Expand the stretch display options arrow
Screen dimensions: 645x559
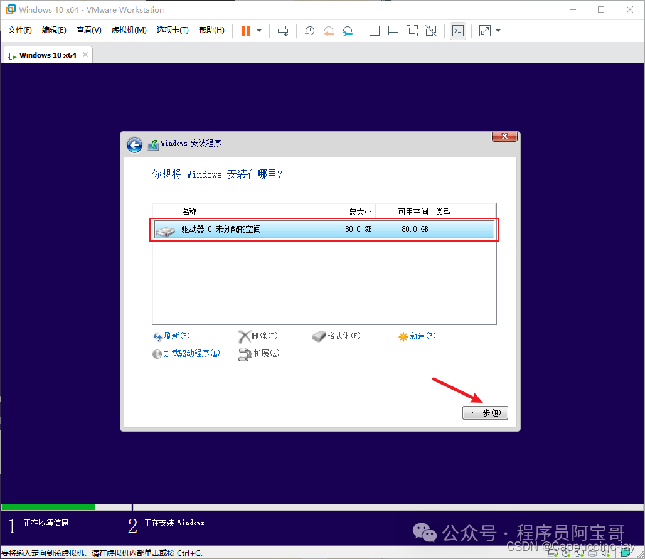click(498, 31)
